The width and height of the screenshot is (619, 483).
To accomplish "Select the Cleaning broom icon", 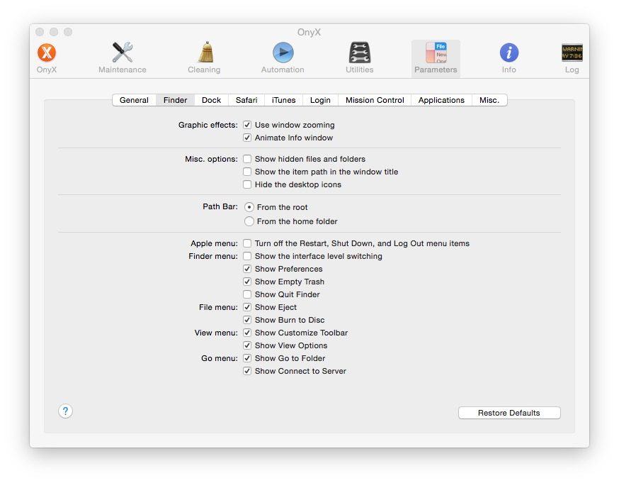I will coord(205,52).
